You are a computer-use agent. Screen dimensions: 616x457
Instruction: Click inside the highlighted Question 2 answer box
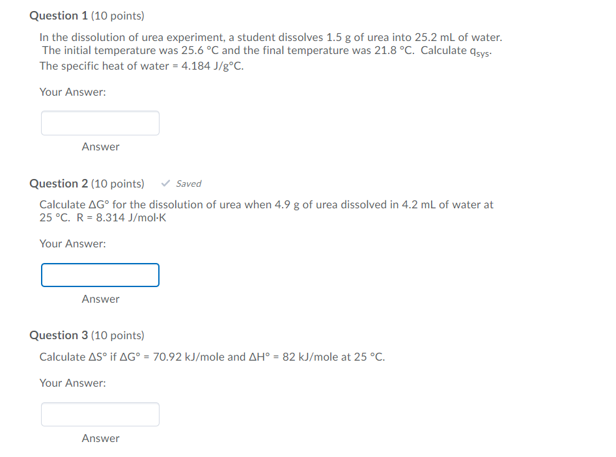[100, 275]
